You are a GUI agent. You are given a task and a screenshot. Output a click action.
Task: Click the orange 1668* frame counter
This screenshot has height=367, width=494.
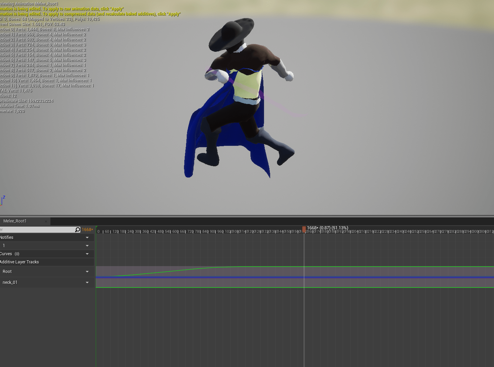point(87,230)
